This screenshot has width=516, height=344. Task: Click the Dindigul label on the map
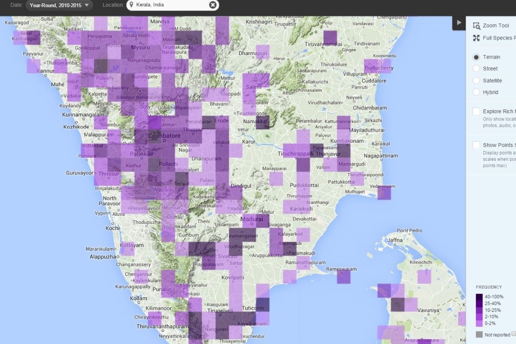point(241,186)
